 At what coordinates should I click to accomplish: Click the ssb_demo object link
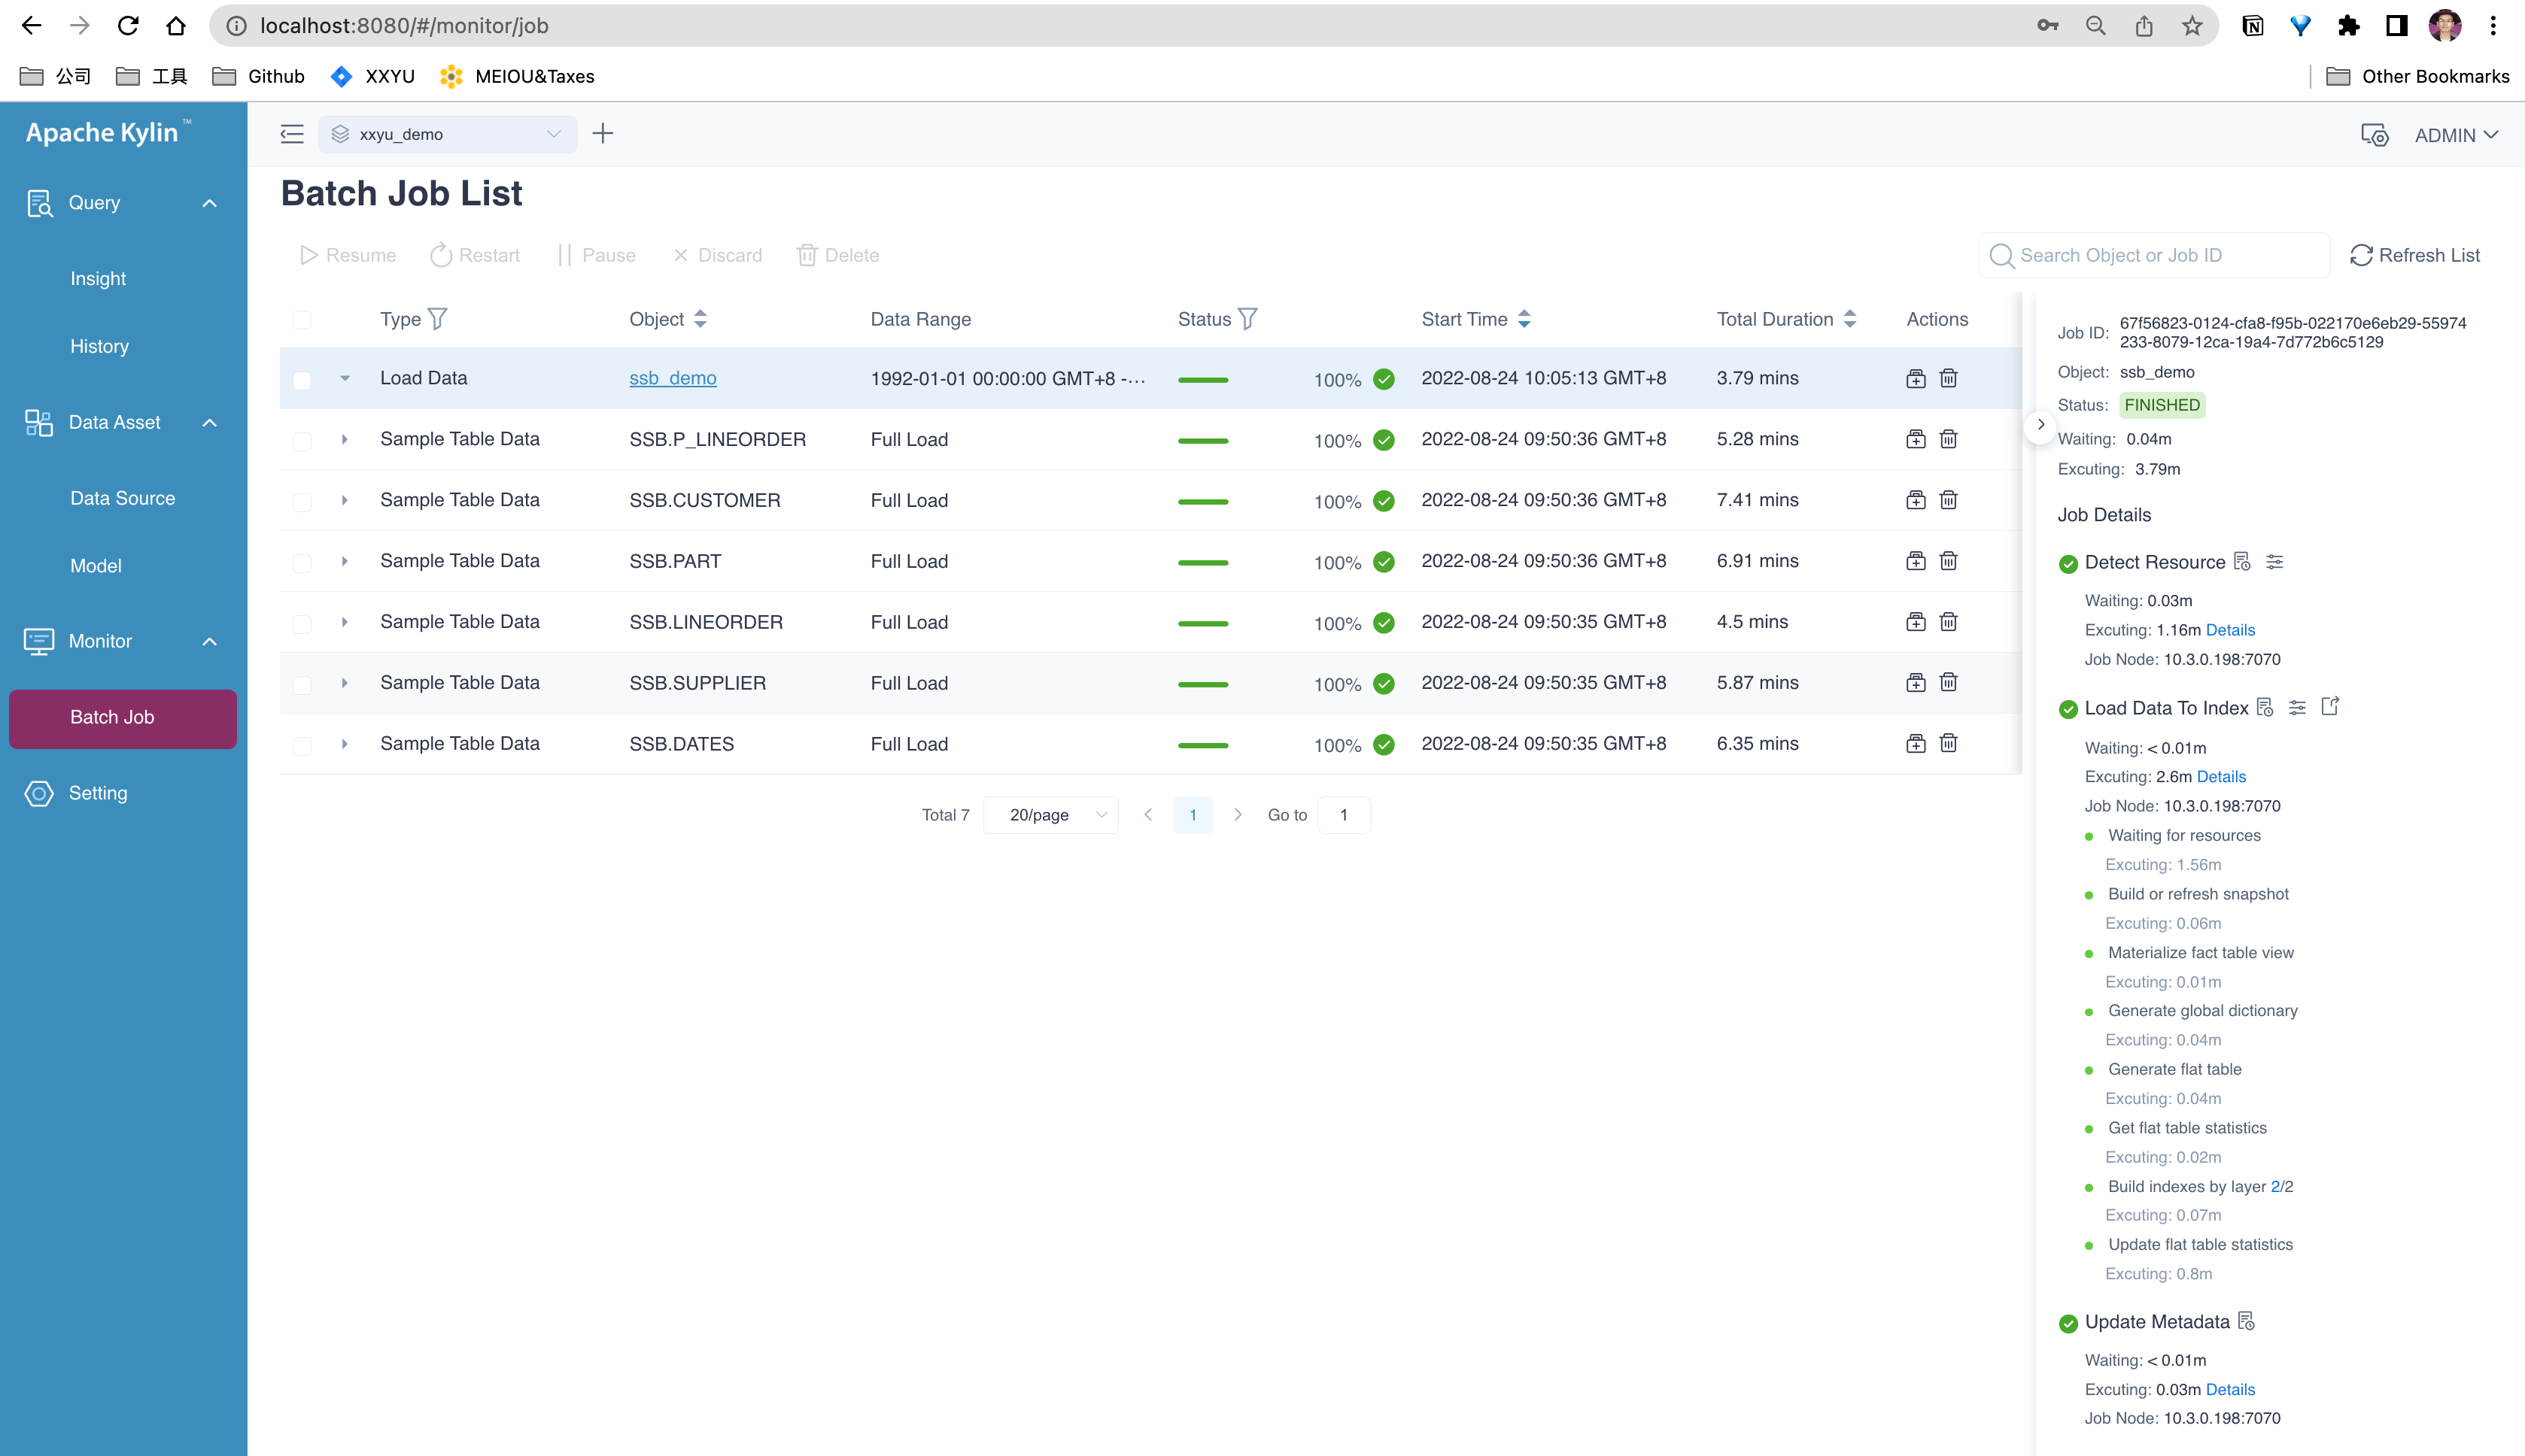[673, 378]
